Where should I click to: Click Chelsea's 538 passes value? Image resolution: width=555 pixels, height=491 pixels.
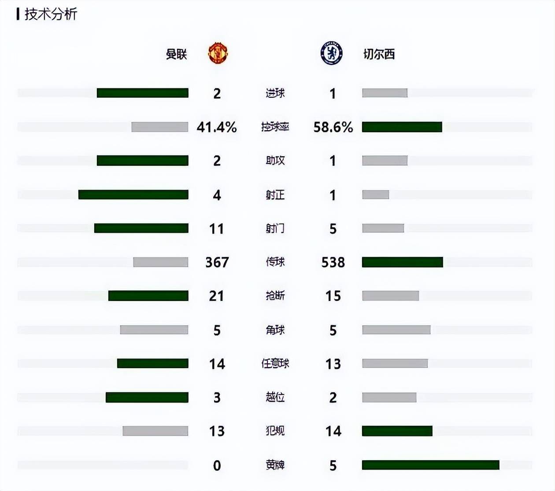pyautogui.click(x=333, y=262)
